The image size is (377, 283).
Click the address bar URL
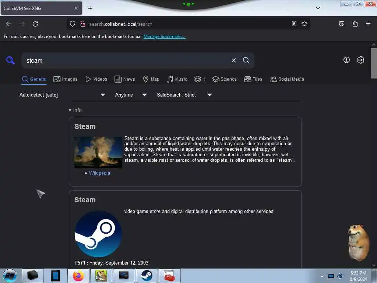121,24
